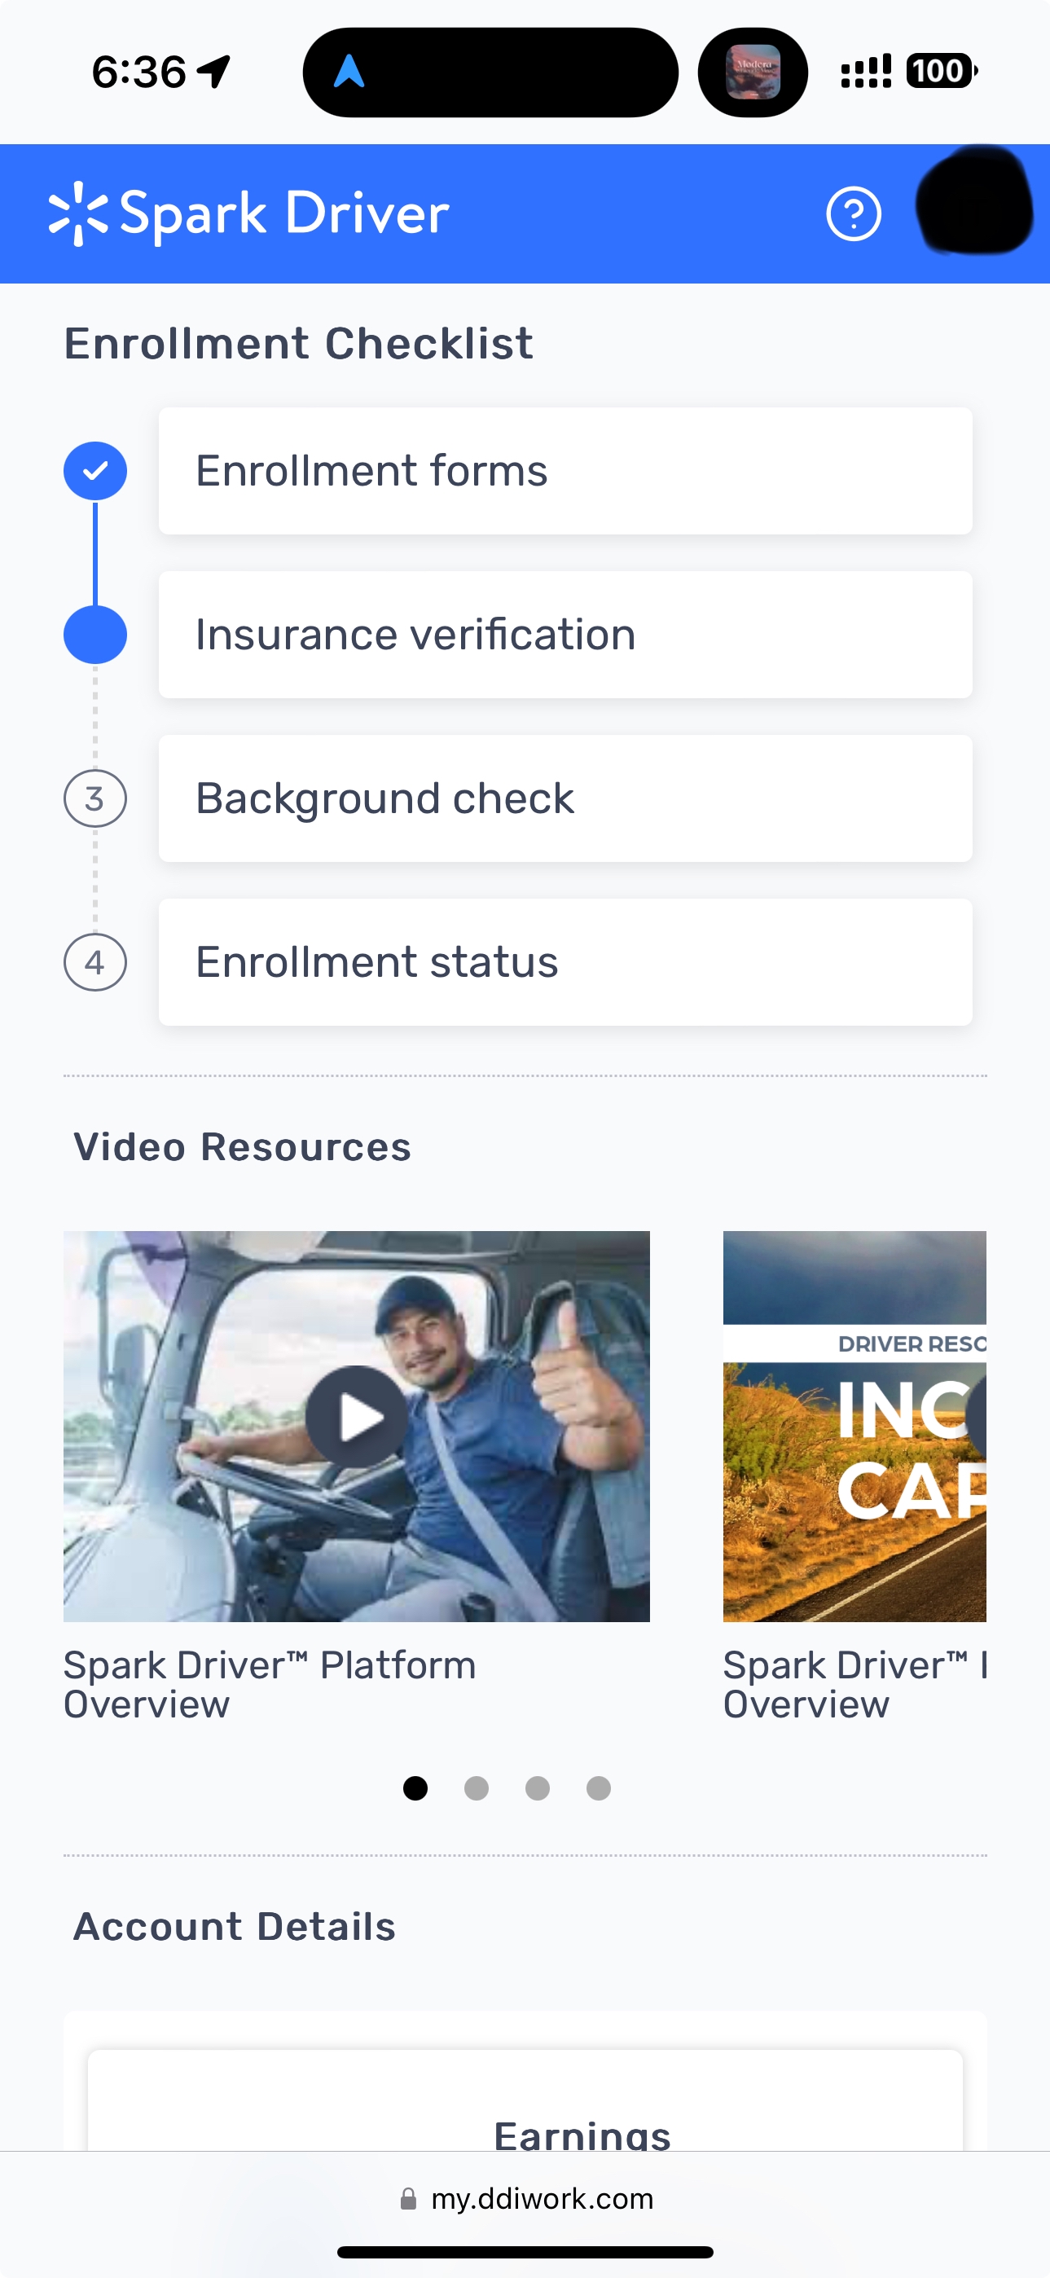Expand the Insurance verification item
Viewport: 1050px width, 2278px height.
coord(565,635)
